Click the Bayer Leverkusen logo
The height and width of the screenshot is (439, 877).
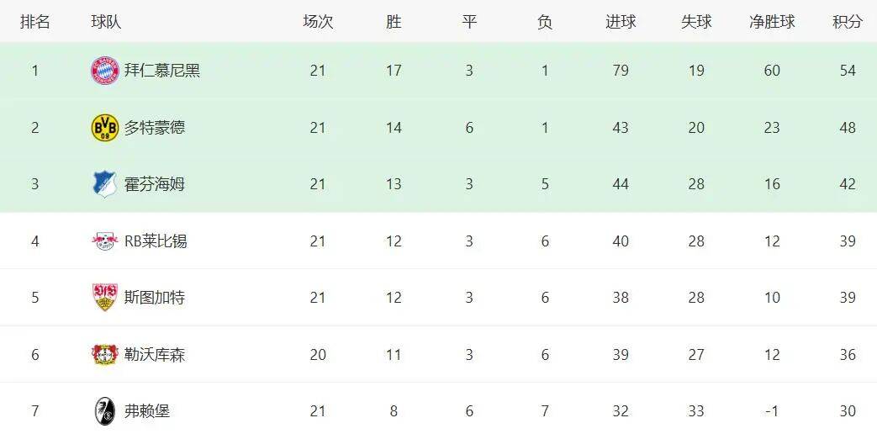coord(104,355)
